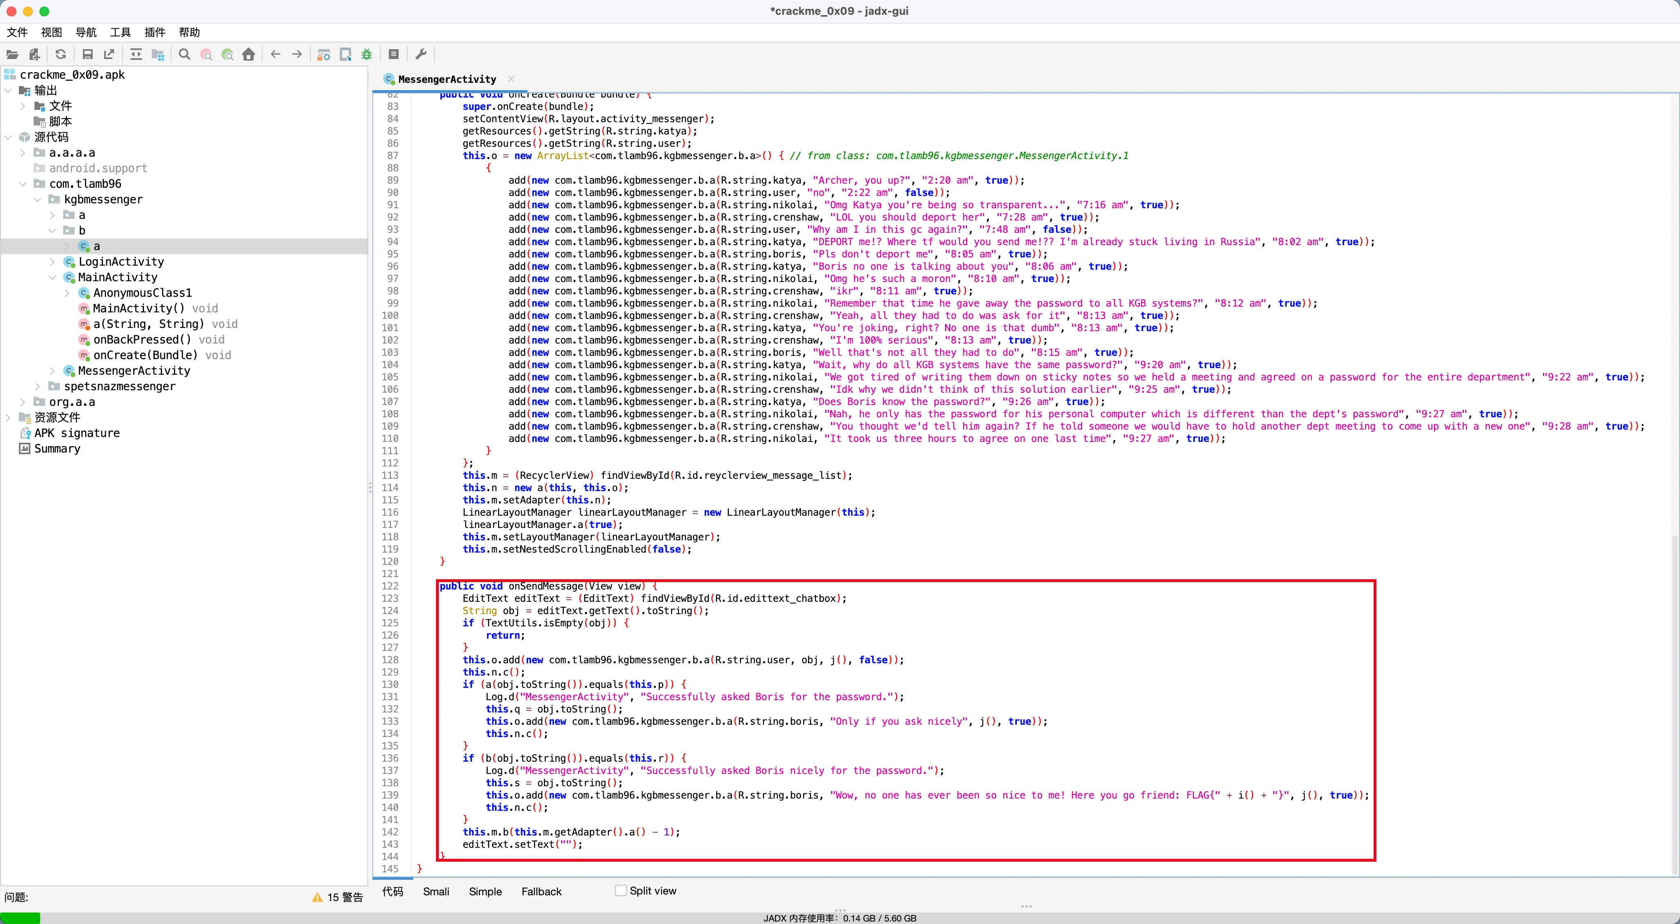Viewport: 1680px width, 924px height.
Task: Switch to the Smali tab
Action: click(436, 892)
